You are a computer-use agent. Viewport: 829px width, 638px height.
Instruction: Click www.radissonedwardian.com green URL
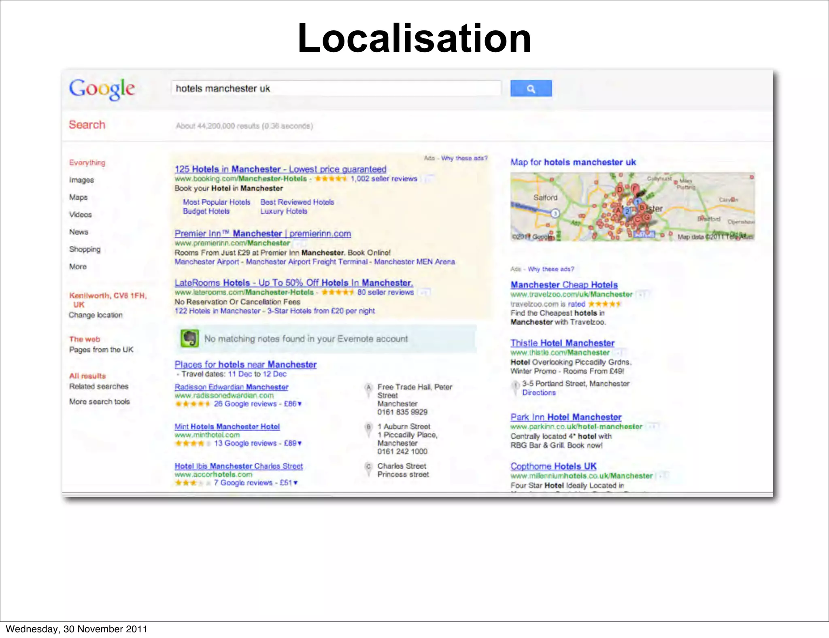pyautogui.click(x=224, y=396)
